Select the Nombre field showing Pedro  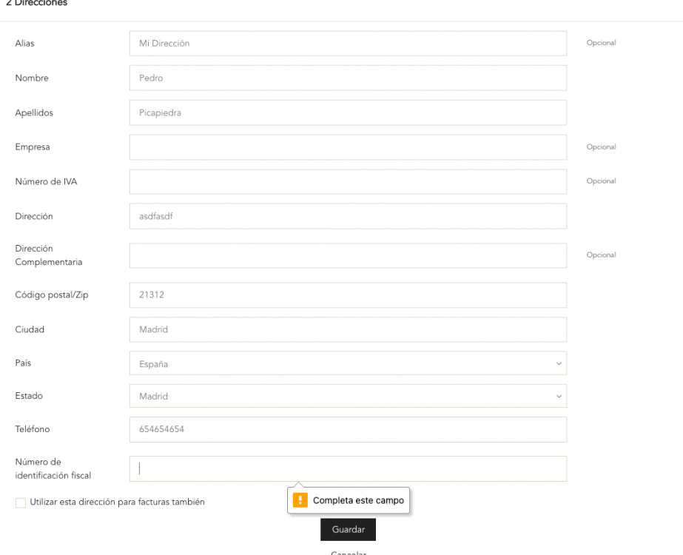[x=348, y=78]
